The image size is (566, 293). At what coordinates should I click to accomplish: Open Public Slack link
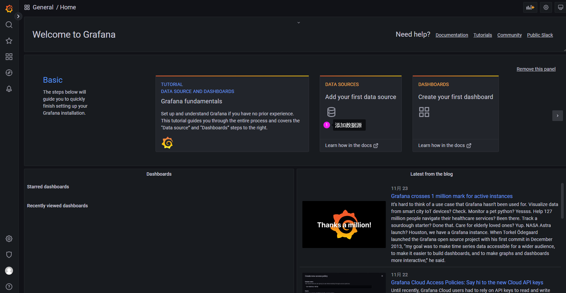[x=540, y=35]
